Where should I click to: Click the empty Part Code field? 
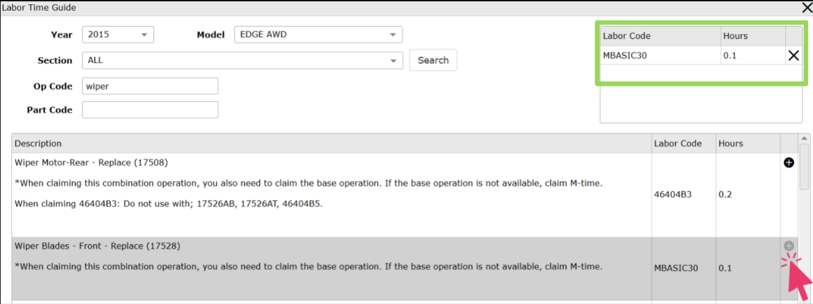(150, 110)
